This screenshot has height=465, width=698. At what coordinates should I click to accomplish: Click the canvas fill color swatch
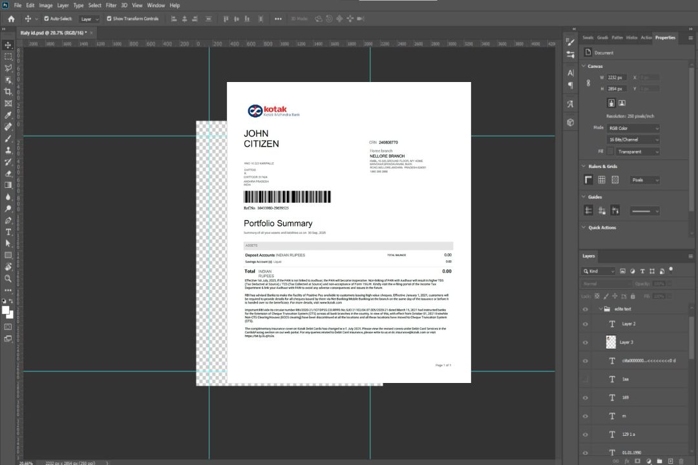click(610, 152)
